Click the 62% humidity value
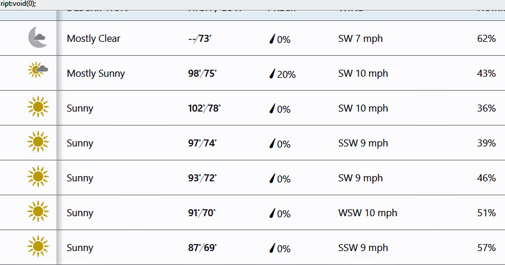The height and width of the screenshot is (265, 505). (x=486, y=39)
